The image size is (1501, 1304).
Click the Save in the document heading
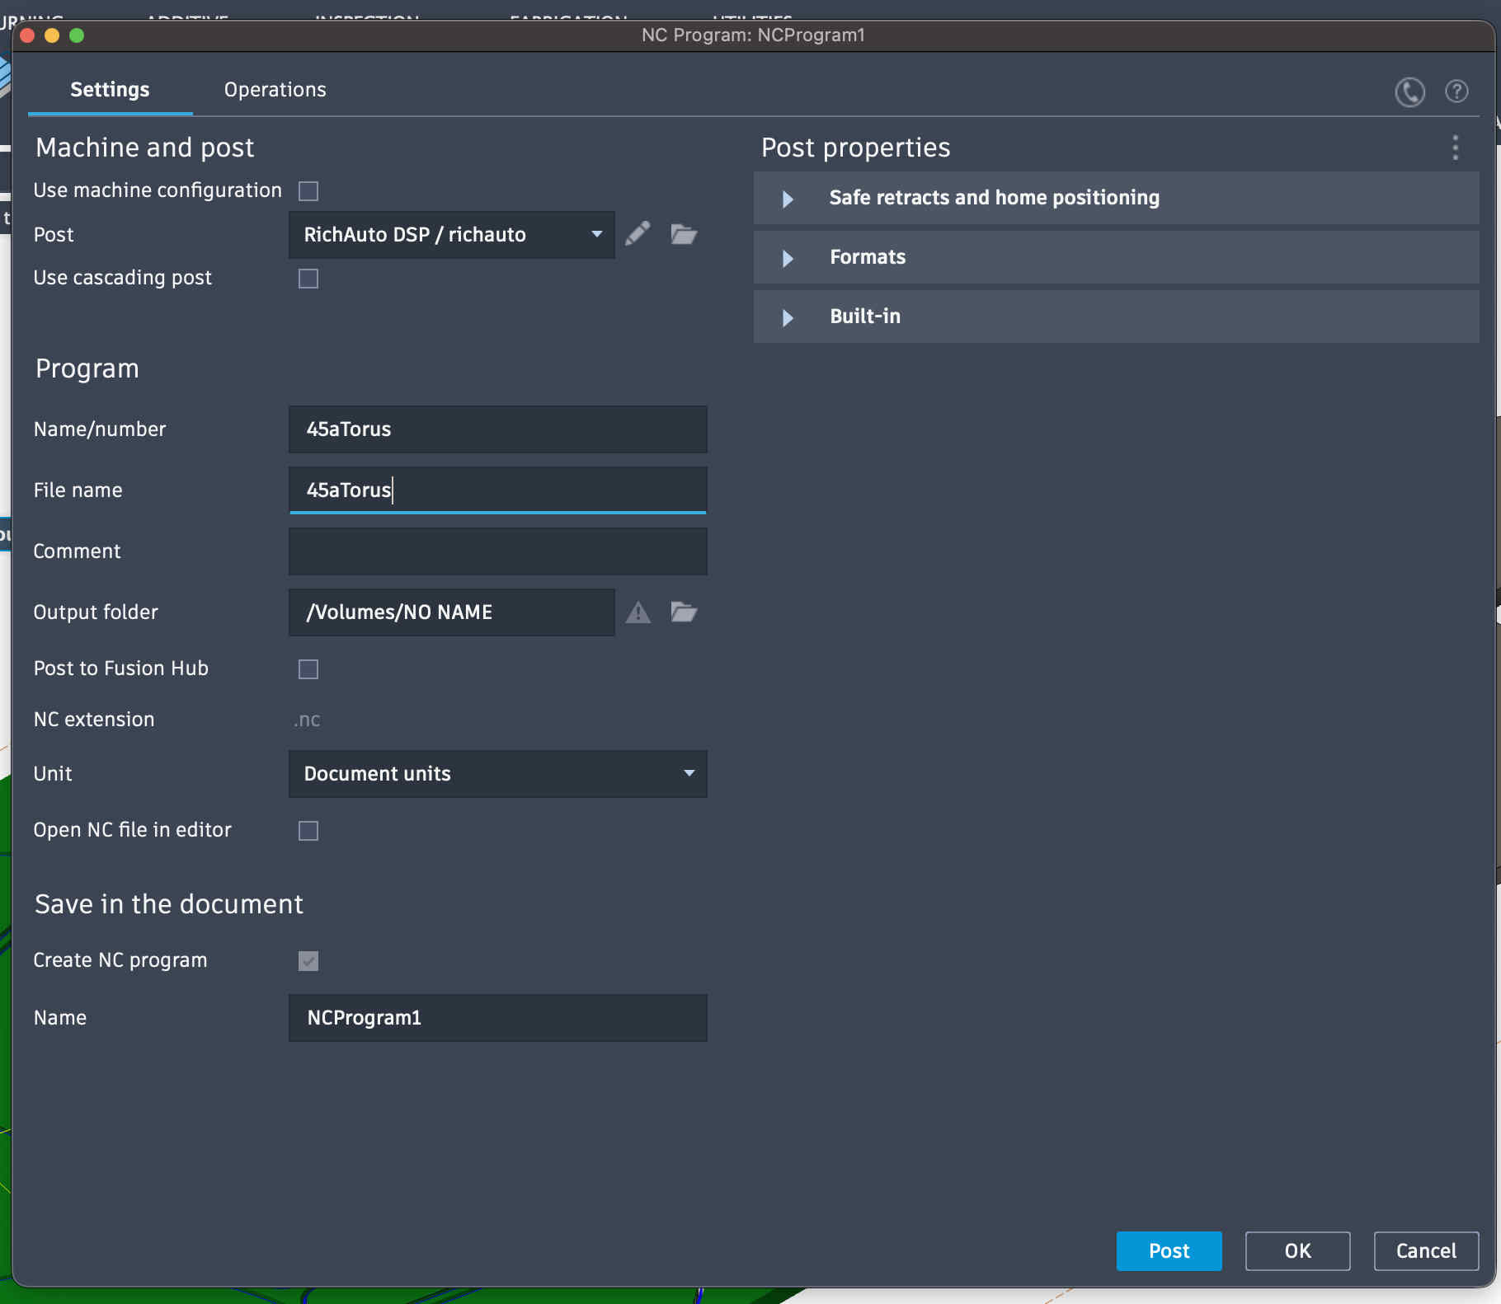pos(169,904)
